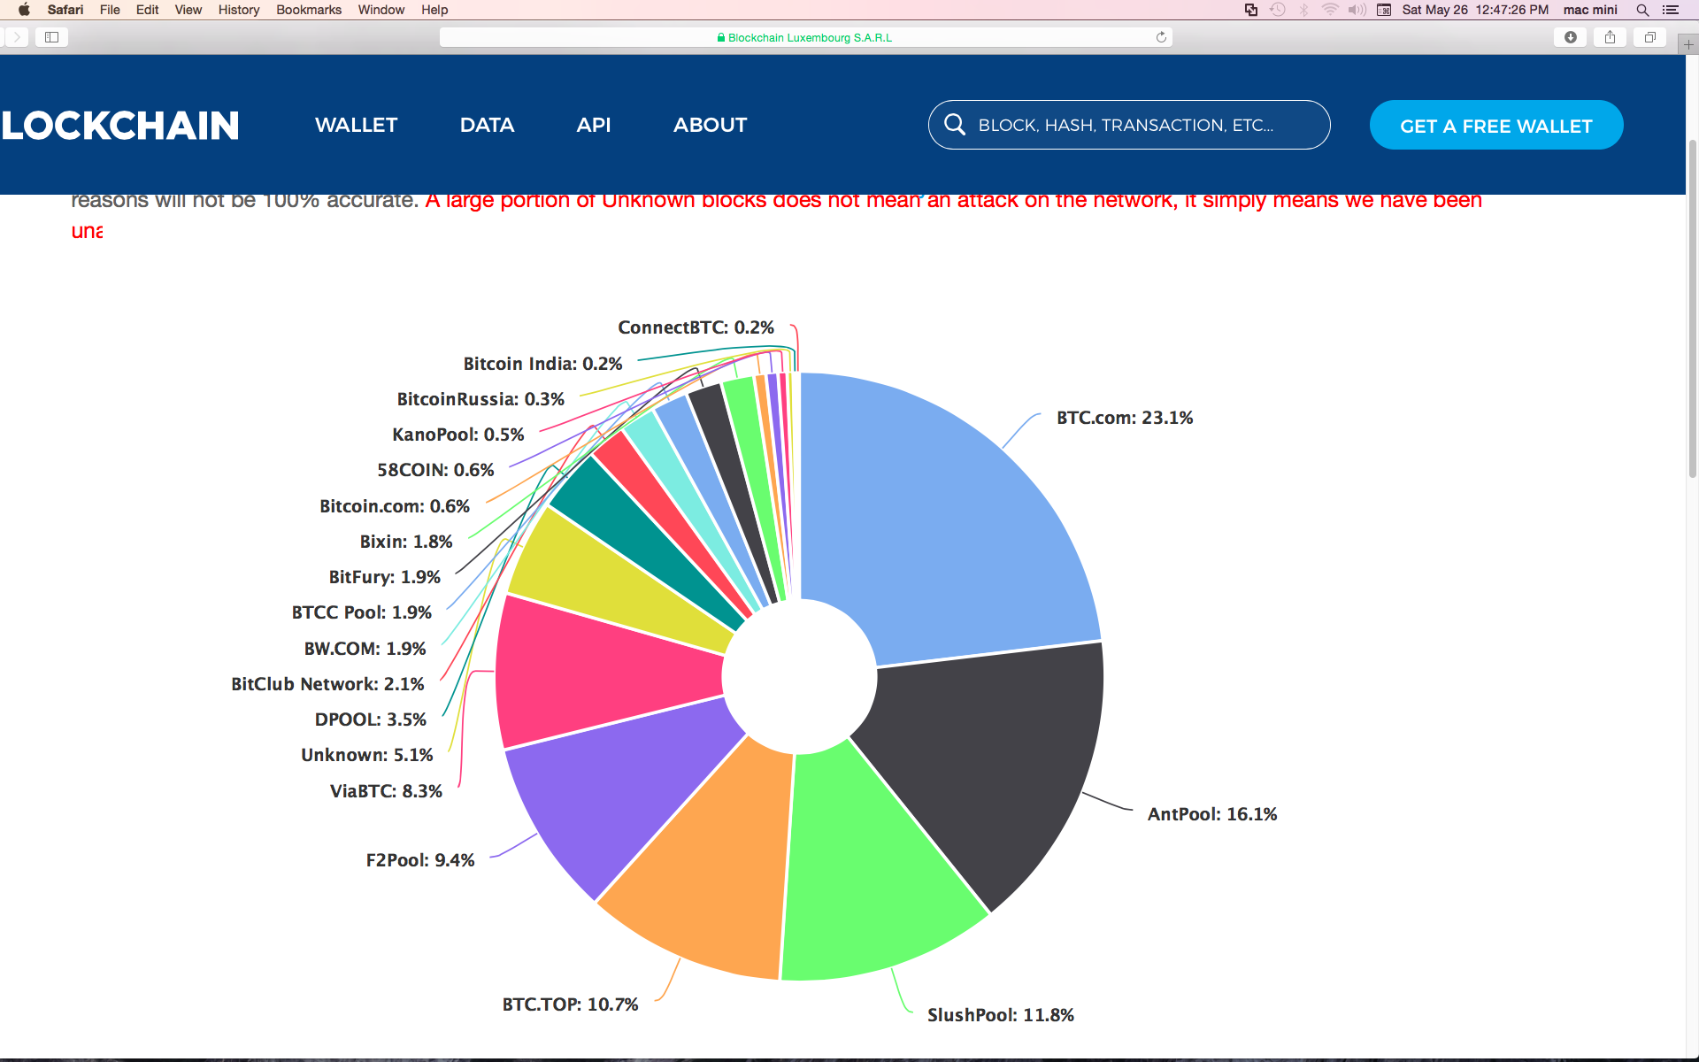
Task: Click the BTC.com: 23.1% label
Action: coord(1125,418)
